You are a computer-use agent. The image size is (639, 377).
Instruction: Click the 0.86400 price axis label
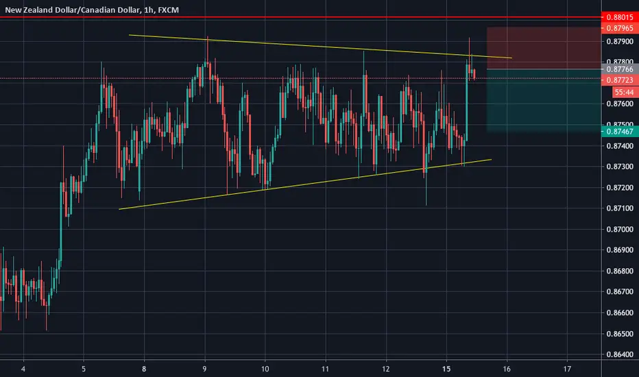pyautogui.click(x=620, y=354)
